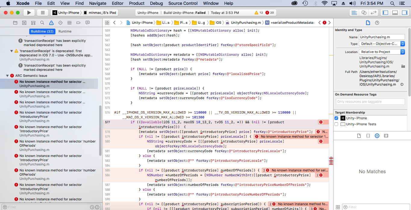
Task: Open the Report navigator
Action: coord(88,23)
